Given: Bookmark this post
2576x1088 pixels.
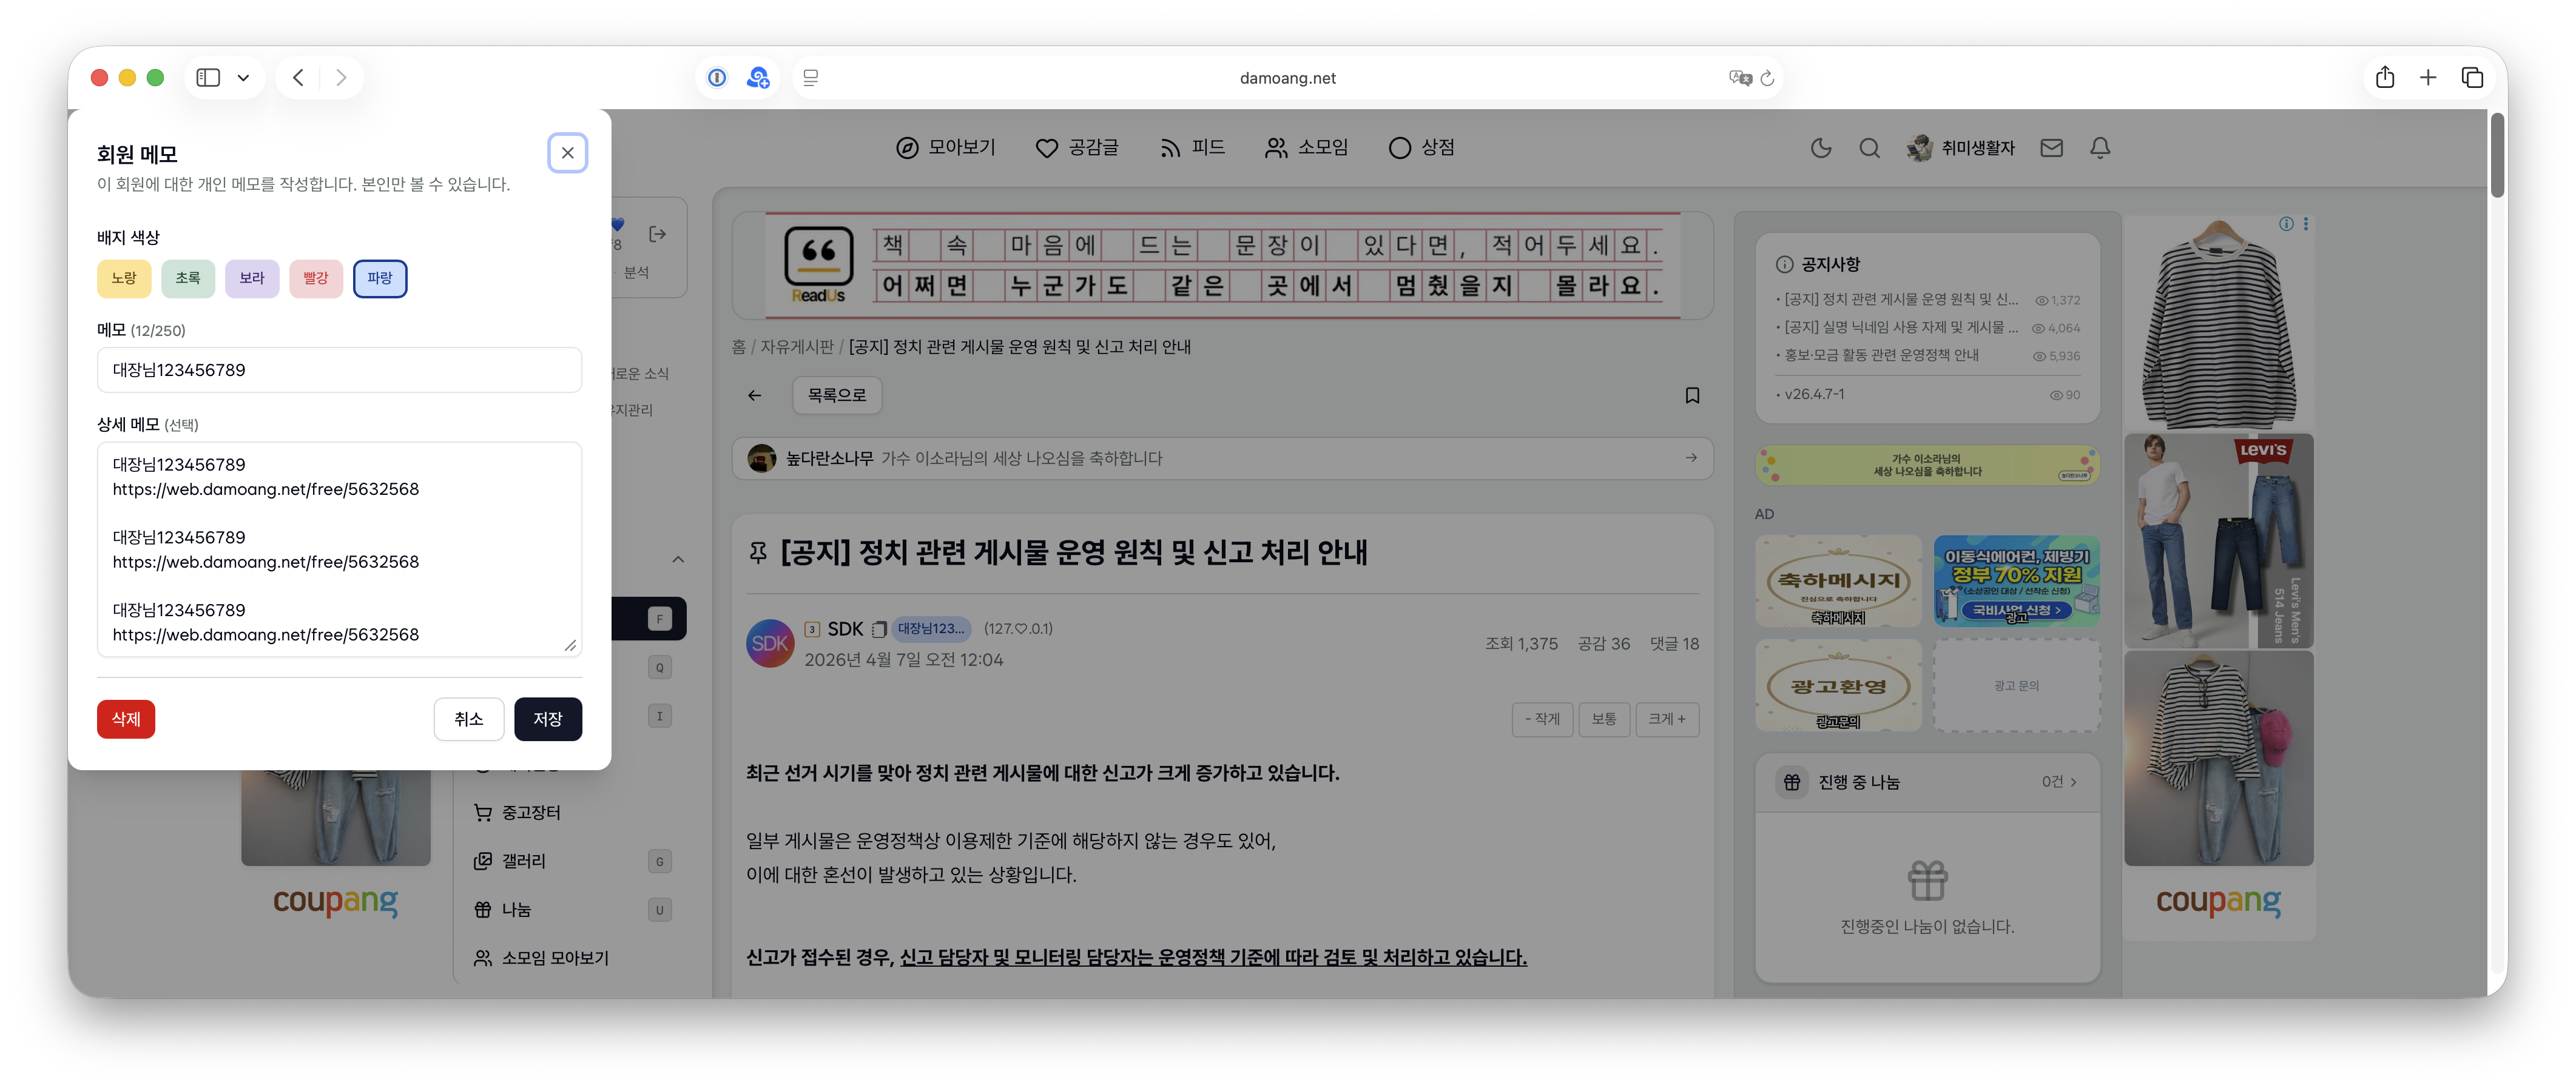Looking at the screenshot, I should [1692, 396].
